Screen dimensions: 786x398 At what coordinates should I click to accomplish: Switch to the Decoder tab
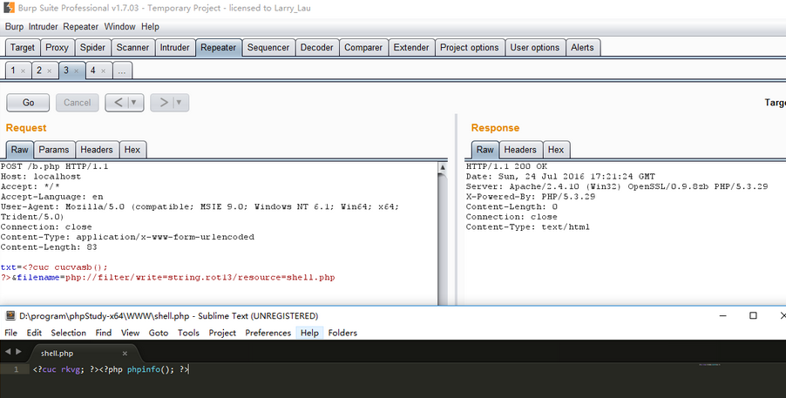point(317,48)
